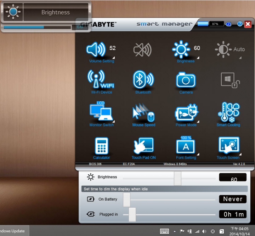Click the BIOS:306 status text
255x236 pixels.
pyautogui.click(x=95, y=164)
